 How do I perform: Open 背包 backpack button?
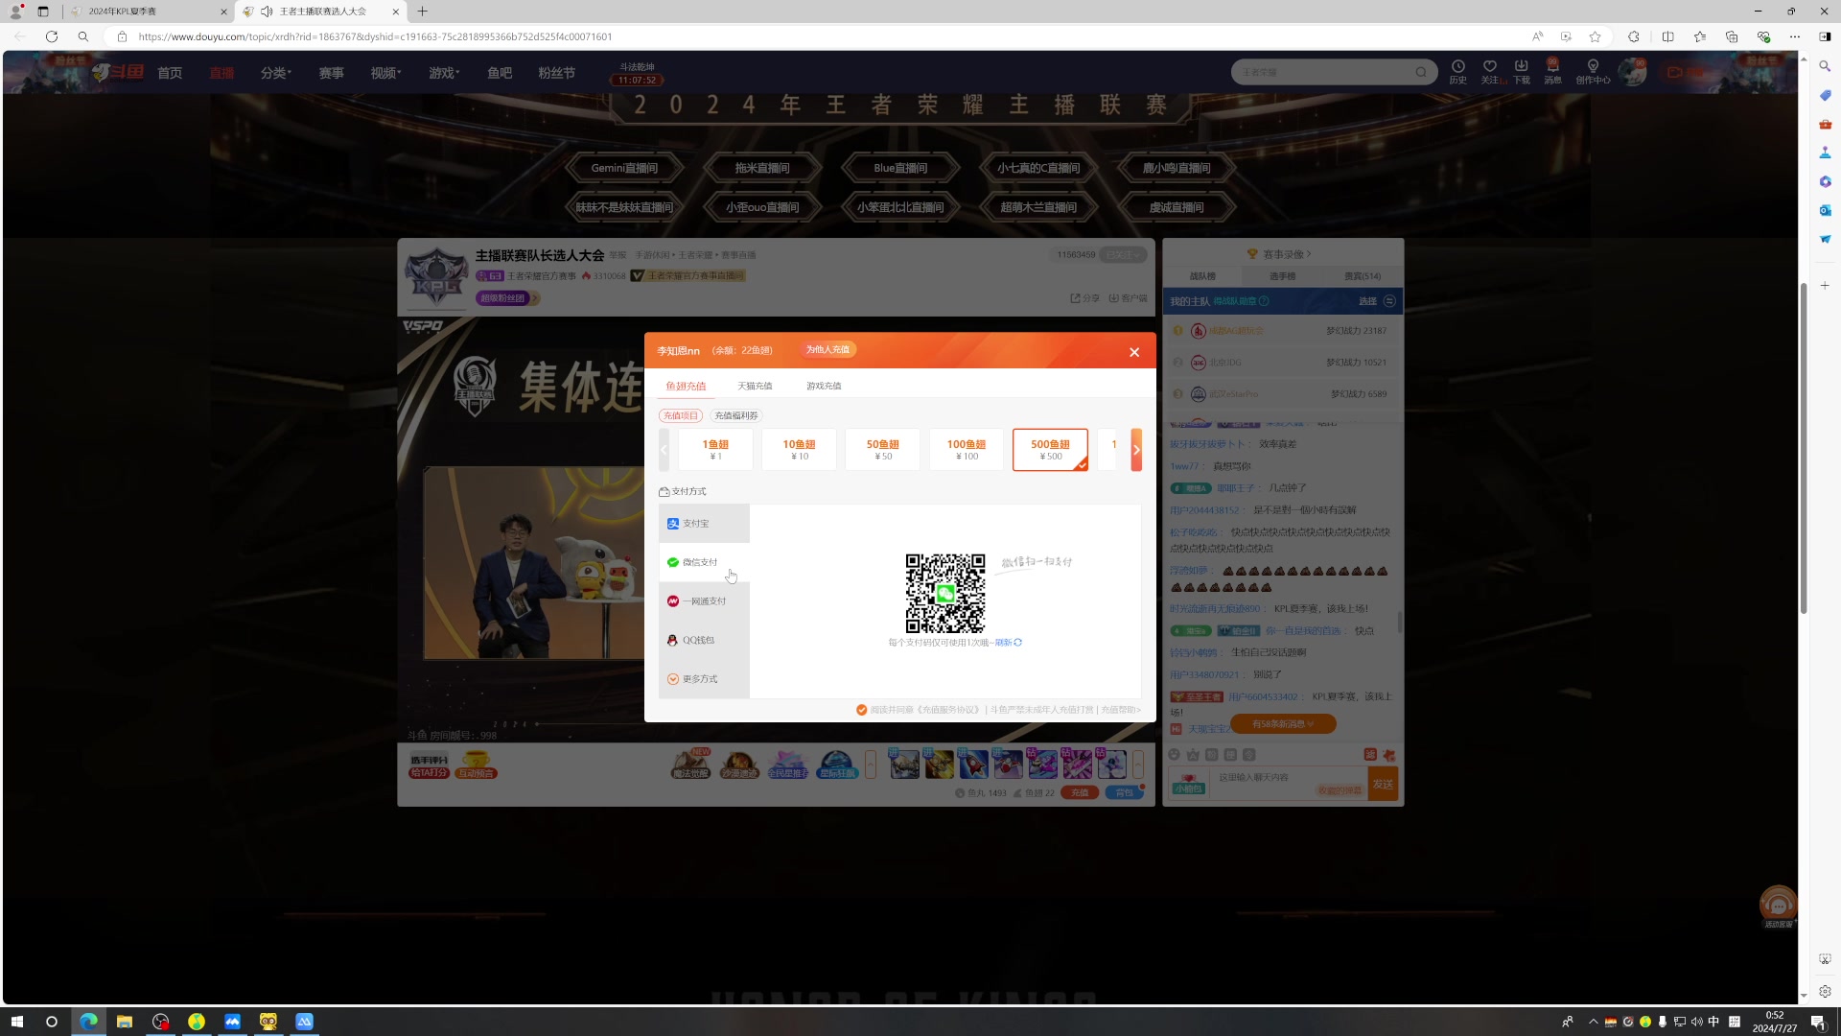[x=1125, y=793]
